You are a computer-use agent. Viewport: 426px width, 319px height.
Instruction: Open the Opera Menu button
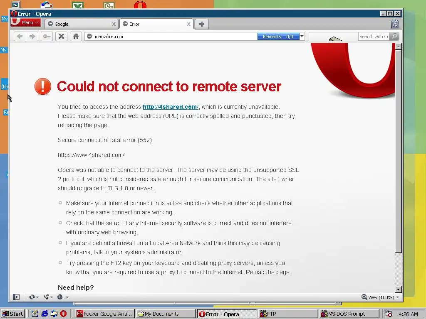coord(25,22)
